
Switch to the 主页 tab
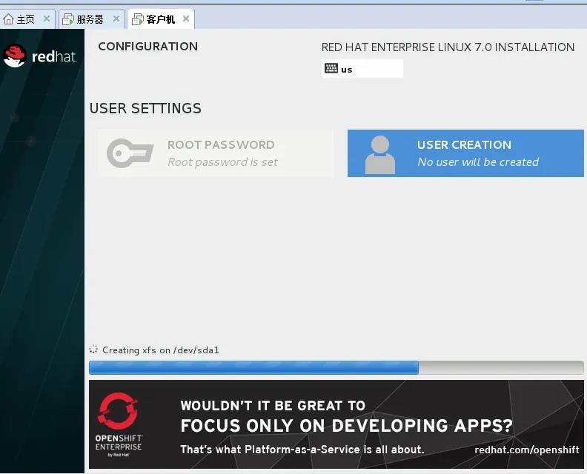(26, 19)
